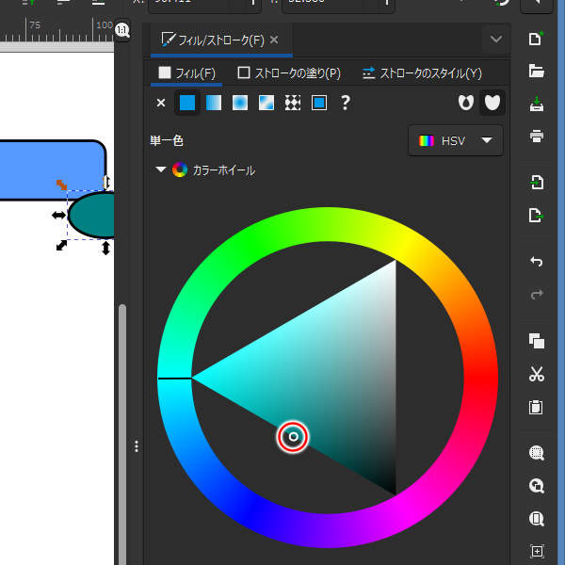Open the ストロークのスタイル(Y) tab
Screen dimensions: 565x565
tap(422, 73)
